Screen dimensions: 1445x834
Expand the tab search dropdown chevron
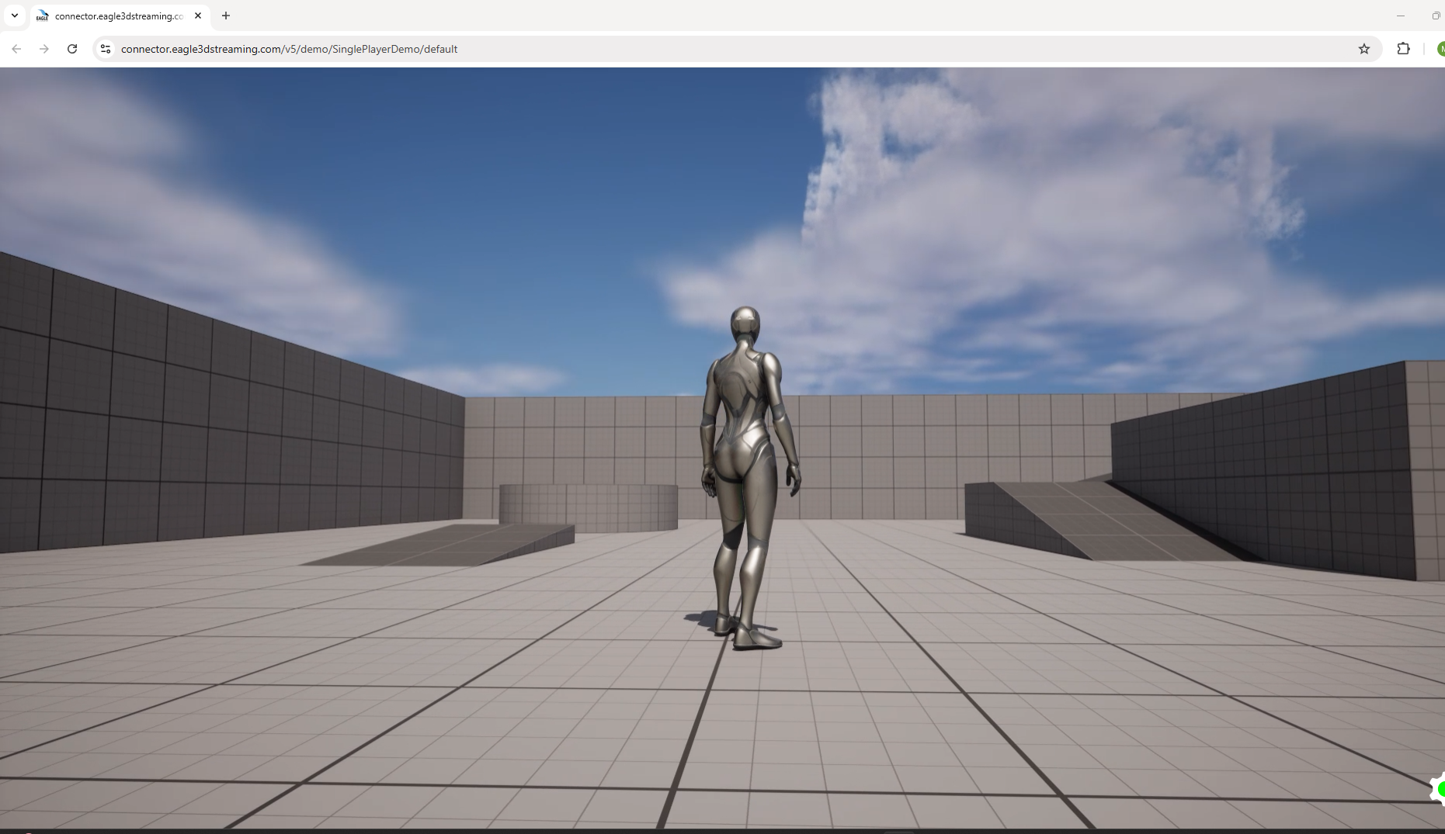coord(14,16)
